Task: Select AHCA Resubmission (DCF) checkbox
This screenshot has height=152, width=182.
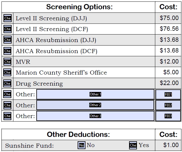Action: (x=7, y=51)
